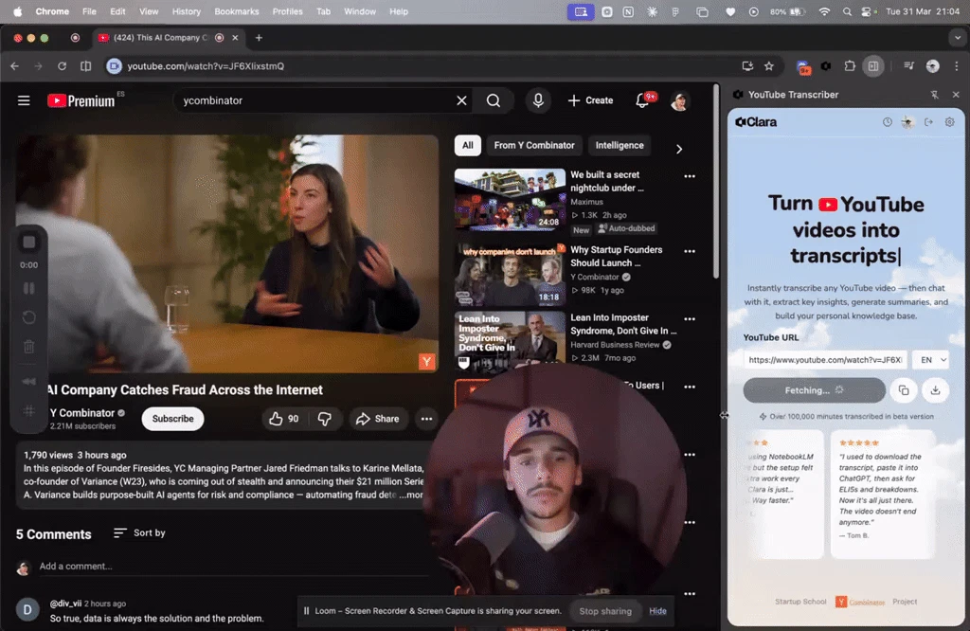Open the Bookmarks menu

click(236, 11)
